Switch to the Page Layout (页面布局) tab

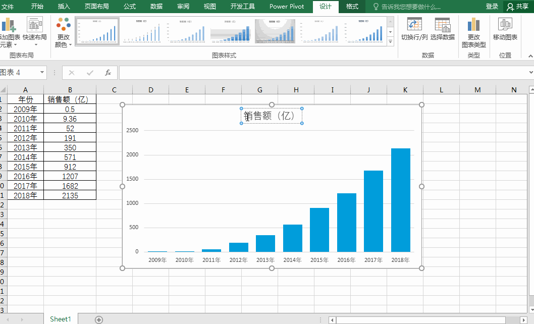tap(96, 7)
